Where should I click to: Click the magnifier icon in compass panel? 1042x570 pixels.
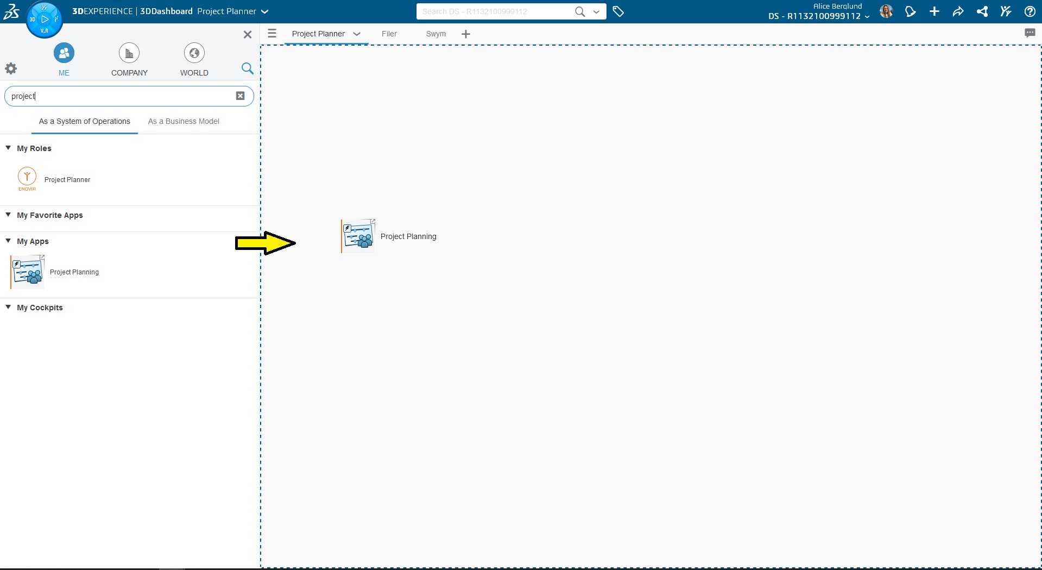pos(247,68)
